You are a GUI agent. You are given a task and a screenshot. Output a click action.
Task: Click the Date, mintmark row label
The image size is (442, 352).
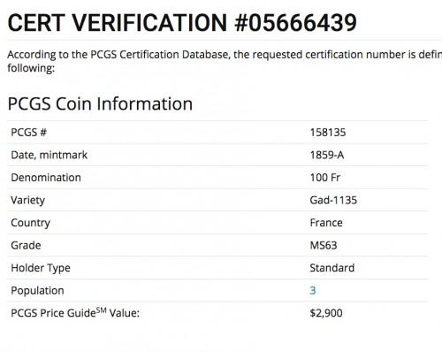[50, 155]
